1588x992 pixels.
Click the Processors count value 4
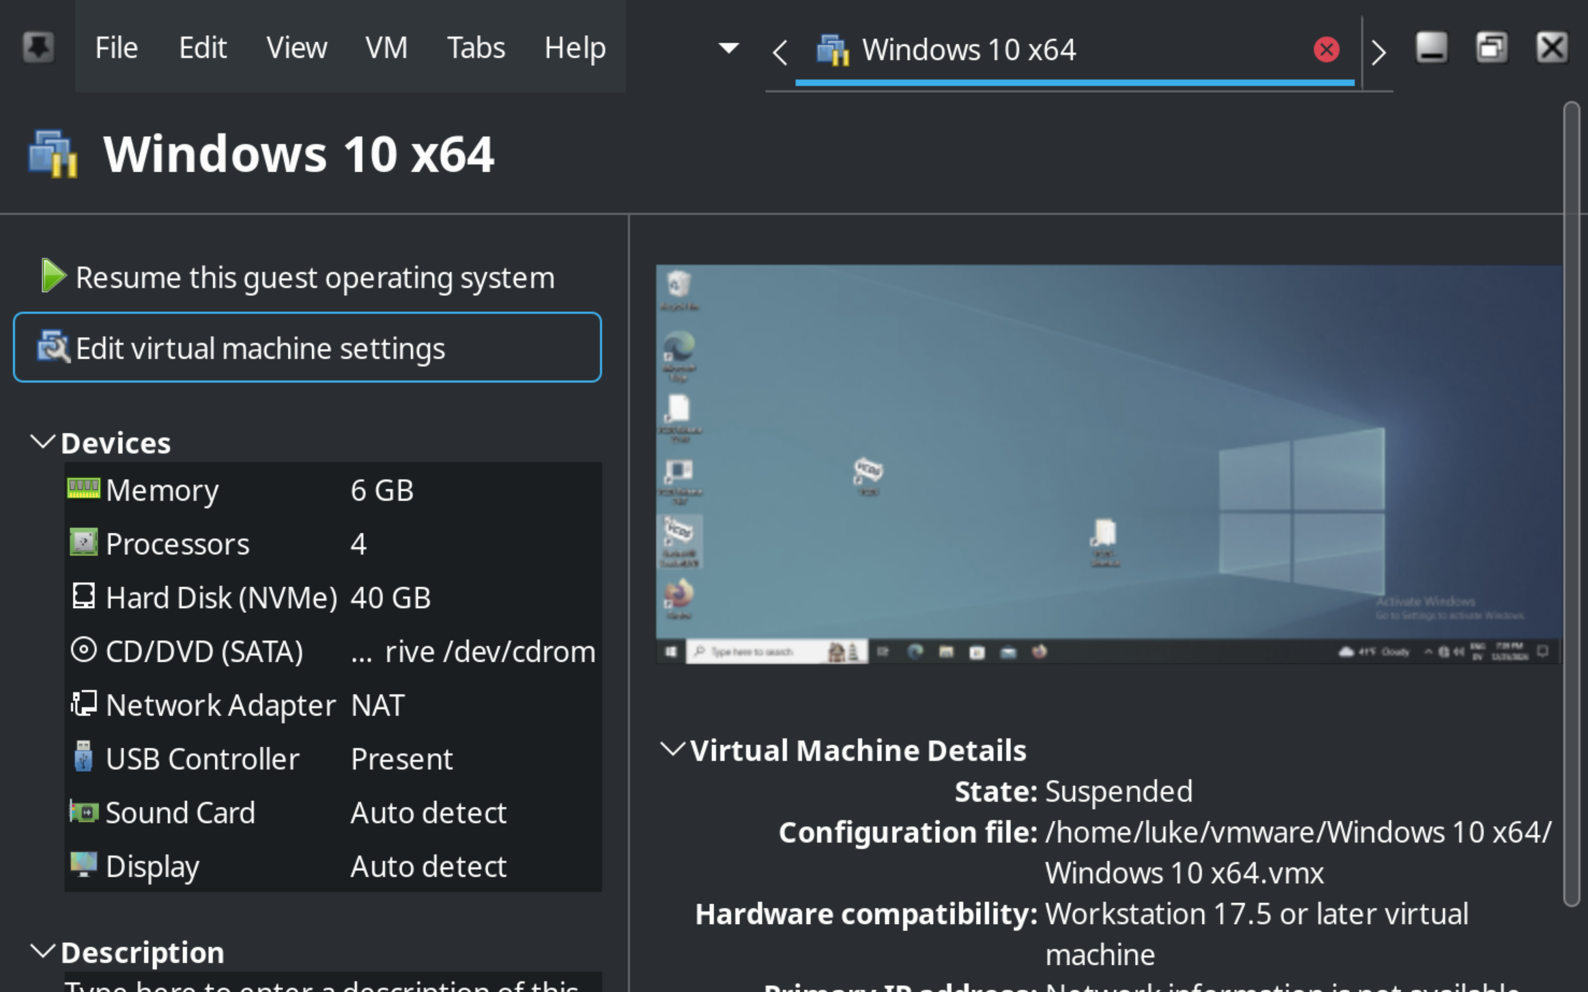click(358, 544)
